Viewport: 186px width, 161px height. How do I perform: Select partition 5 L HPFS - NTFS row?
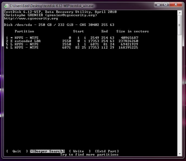pyautogui.click(x=72, y=44)
